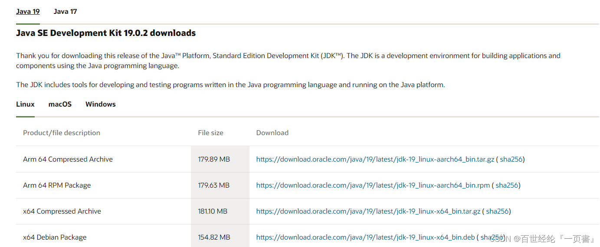Click the x64 Compressed Archive text
The width and height of the screenshot is (600, 247).
(62, 211)
